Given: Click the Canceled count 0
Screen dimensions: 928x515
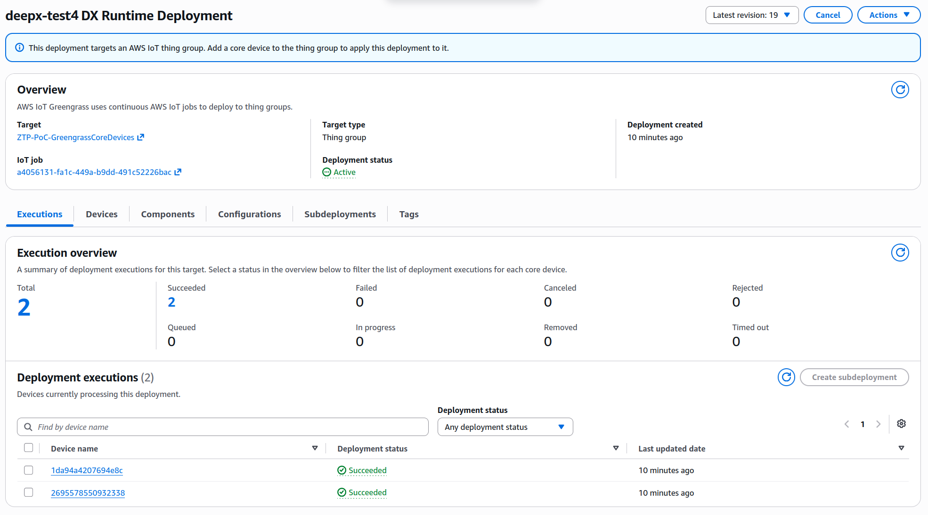Looking at the screenshot, I should click(x=548, y=302).
